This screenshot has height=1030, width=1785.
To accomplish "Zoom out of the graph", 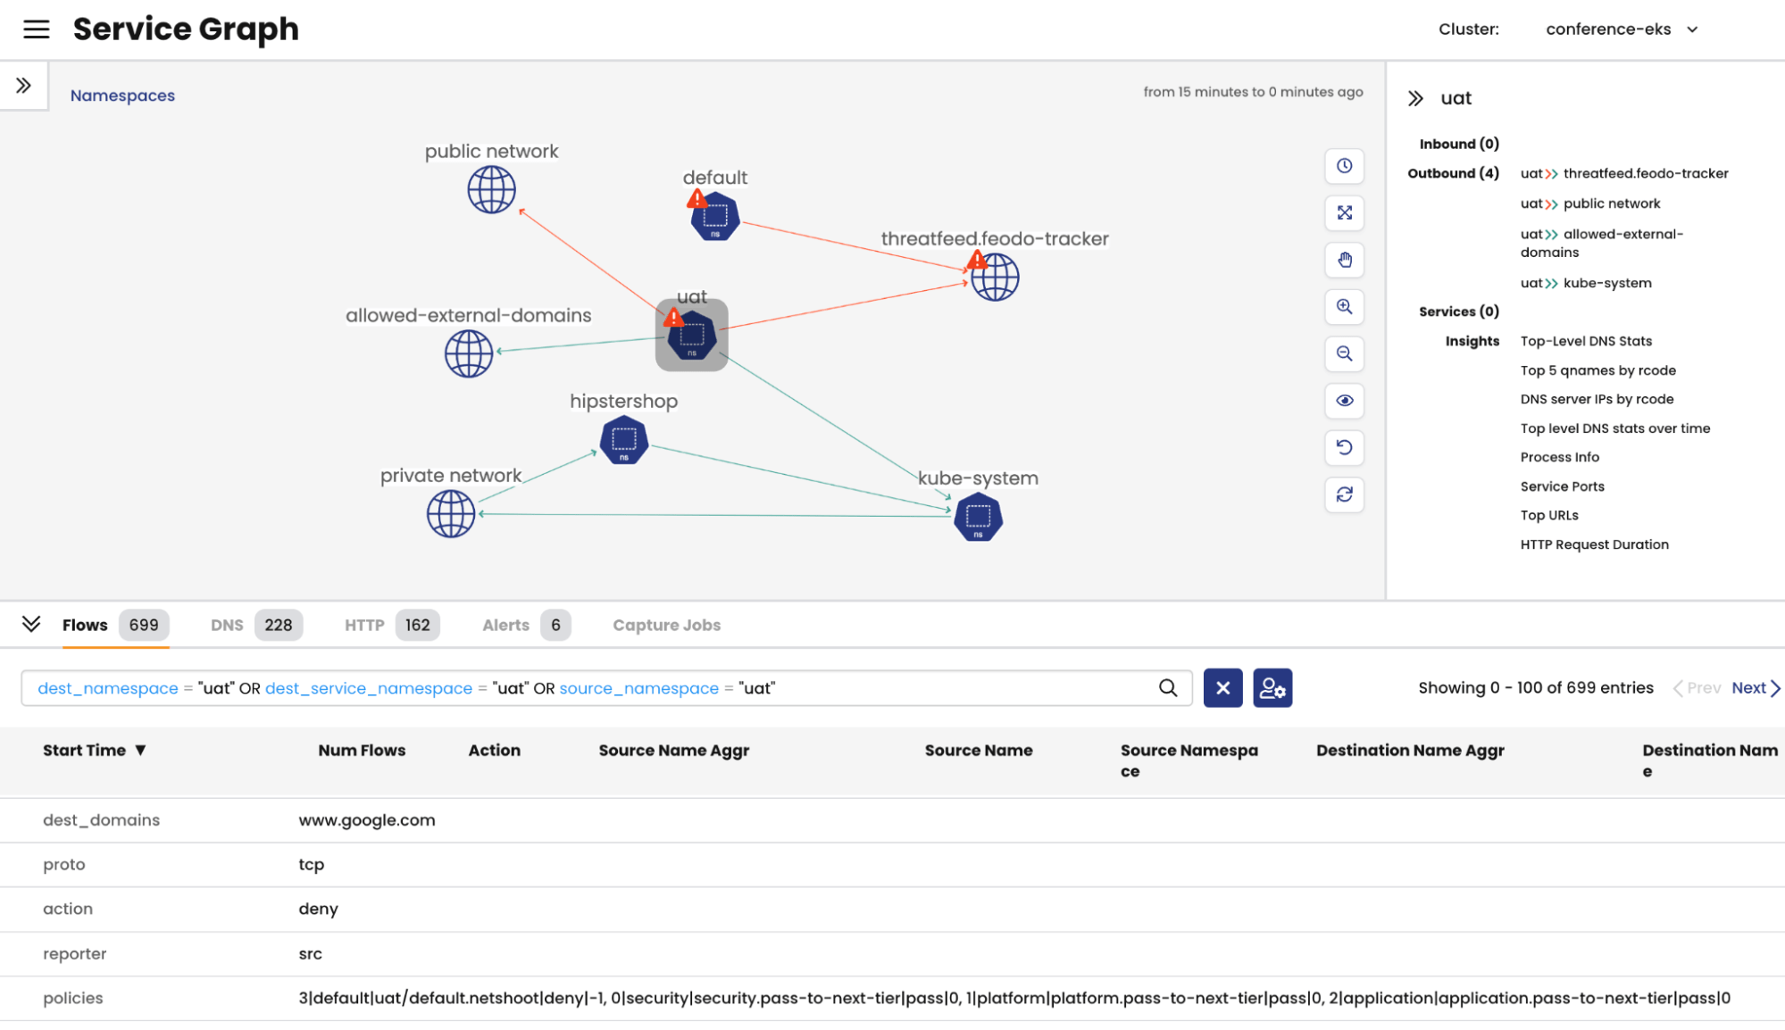I will [x=1344, y=353].
